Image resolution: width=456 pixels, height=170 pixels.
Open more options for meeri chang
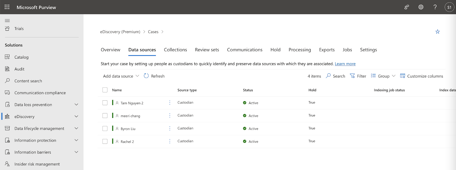click(x=170, y=115)
